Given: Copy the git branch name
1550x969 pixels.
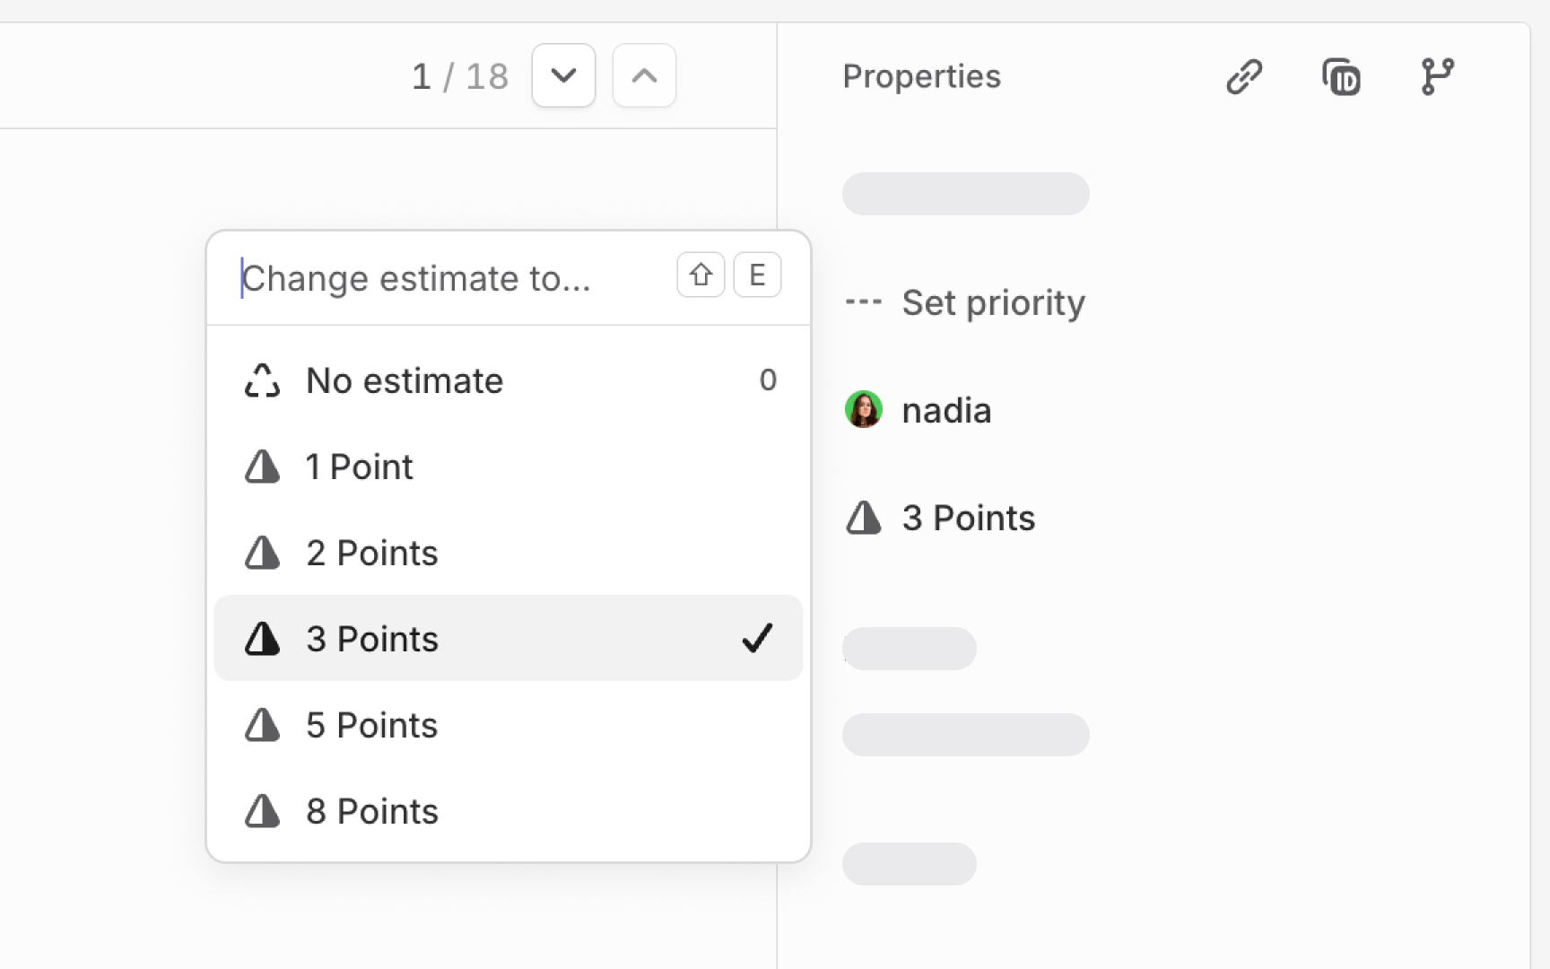Looking at the screenshot, I should coord(1436,76).
